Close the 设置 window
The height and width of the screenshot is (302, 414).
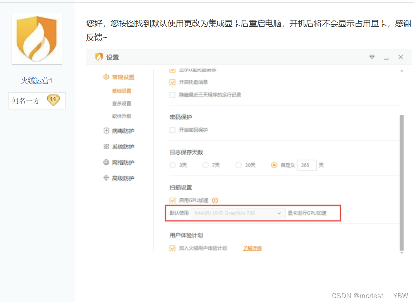[400, 57]
